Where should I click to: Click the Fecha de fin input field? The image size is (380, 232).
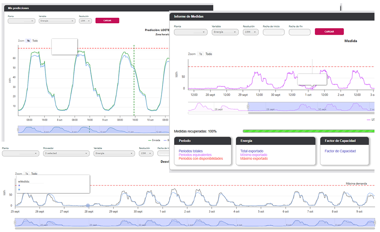point(300,32)
